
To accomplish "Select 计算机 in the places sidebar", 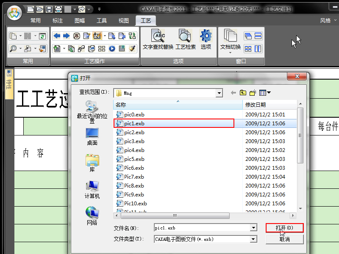I will pyautogui.click(x=92, y=190).
